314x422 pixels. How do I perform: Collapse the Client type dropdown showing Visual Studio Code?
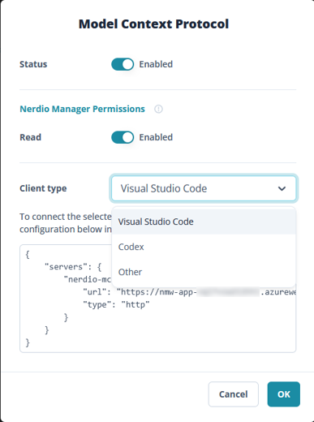tap(204, 188)
